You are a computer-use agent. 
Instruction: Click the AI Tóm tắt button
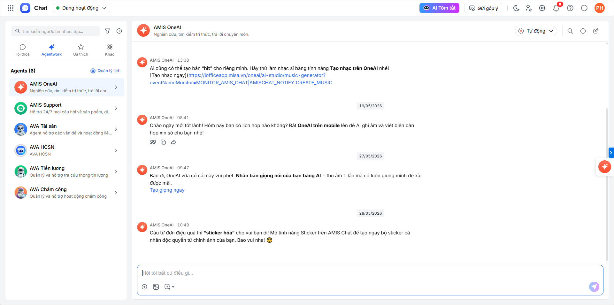(439, 8)
